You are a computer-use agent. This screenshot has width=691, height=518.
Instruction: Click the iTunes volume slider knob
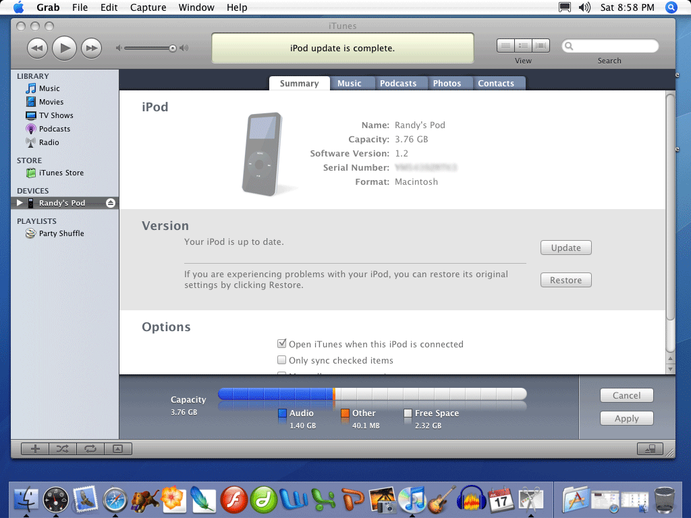pos(173,49)
